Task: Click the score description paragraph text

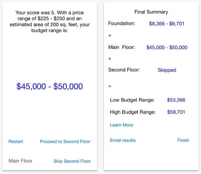Action: (50, 21)
